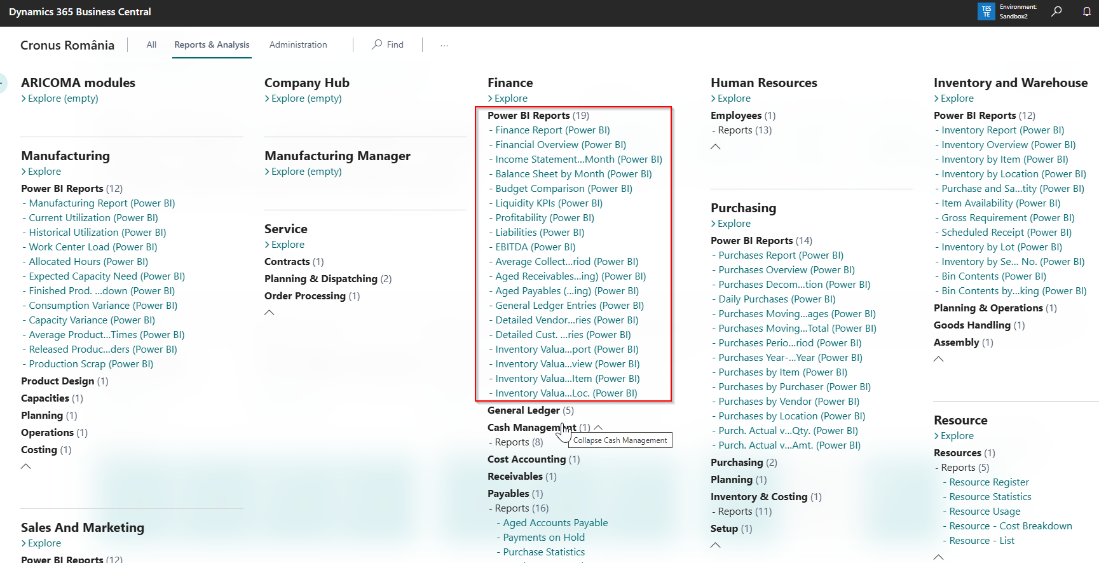Expand Explore under ARICOMA modules

(60, 98)
